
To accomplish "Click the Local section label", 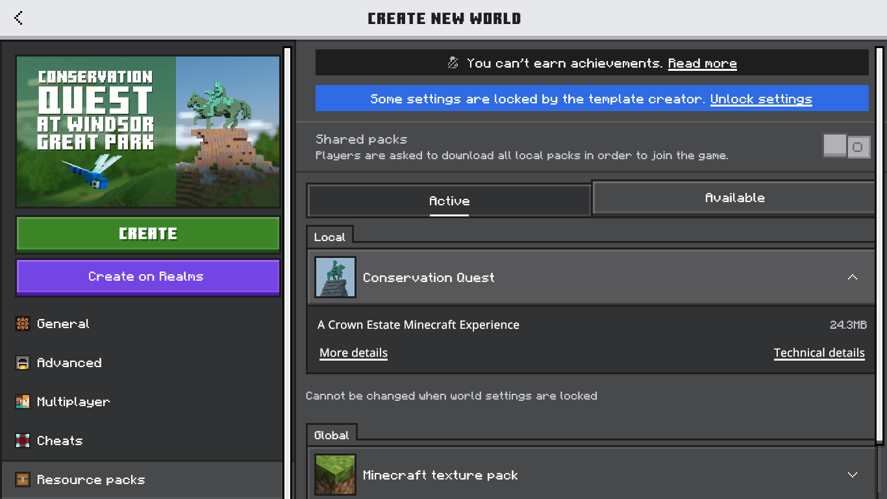I will tap(329, 237).
